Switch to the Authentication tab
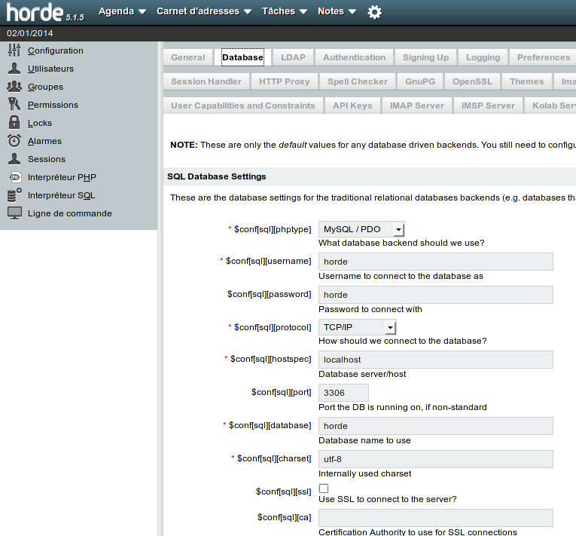This screenshot has height=536, width=576. coord(354,57)
